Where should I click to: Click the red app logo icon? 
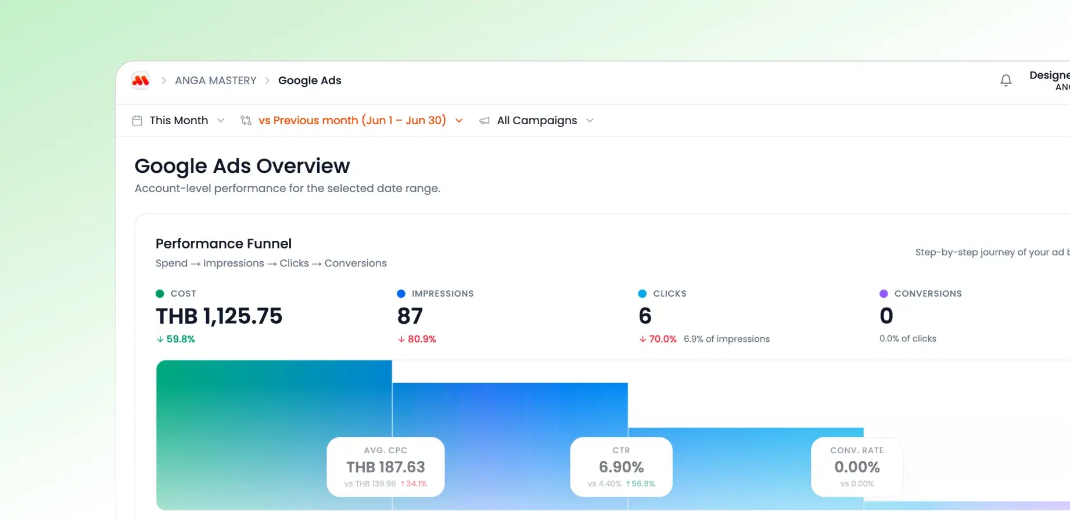[x=141, y=81]
